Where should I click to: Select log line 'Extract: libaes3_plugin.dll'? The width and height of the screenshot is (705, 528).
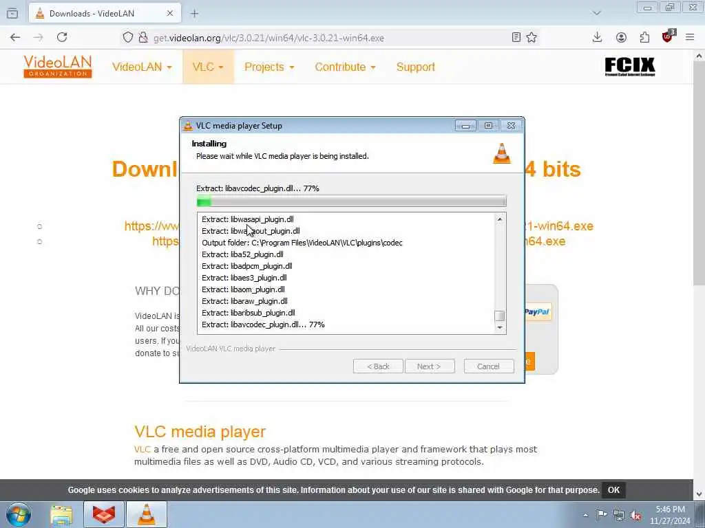pos(244,278)
